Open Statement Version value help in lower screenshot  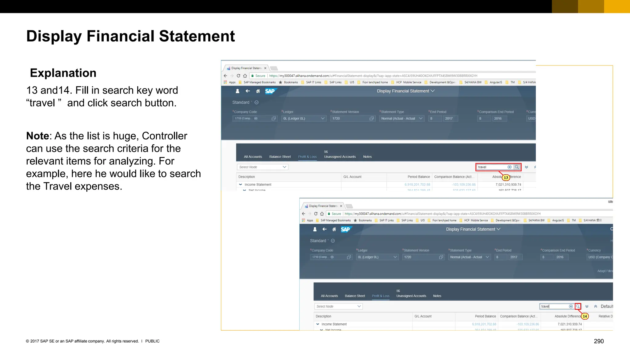(441, 257)
